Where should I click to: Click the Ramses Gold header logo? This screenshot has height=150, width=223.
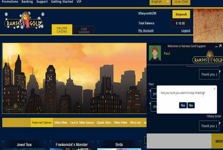point(24,20)
